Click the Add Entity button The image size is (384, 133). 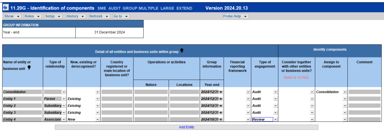(187, 127)
